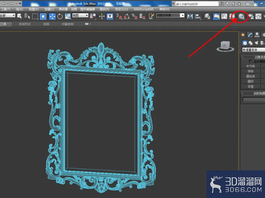Open the reference coordinate system dropdown
Image resolution: width=265 pixels, height=198 pixels.
pyautogui.click(x=80, y=15)
